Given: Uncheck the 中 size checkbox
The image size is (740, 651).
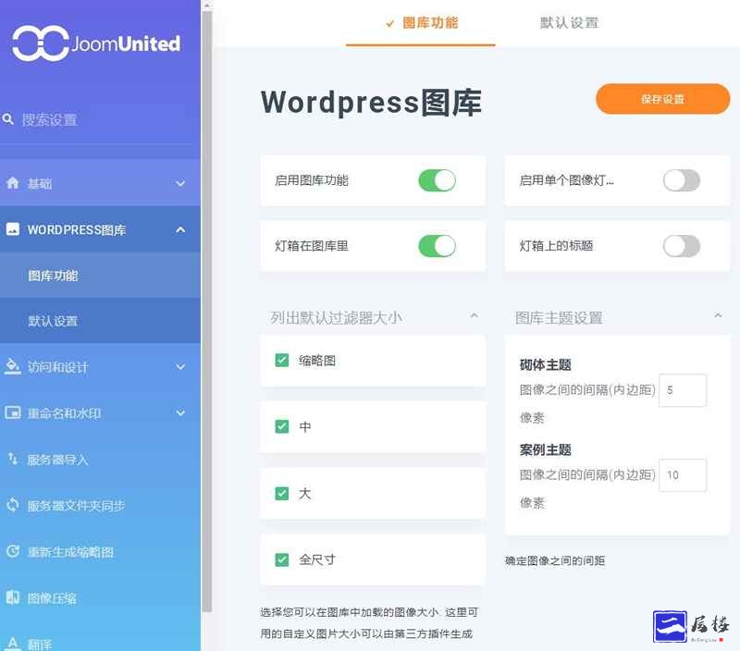Looking at the screenshot, I should coord(282,426).
